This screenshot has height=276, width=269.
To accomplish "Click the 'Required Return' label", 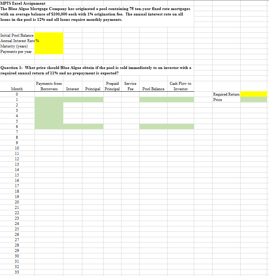I will tap(226, 95).
